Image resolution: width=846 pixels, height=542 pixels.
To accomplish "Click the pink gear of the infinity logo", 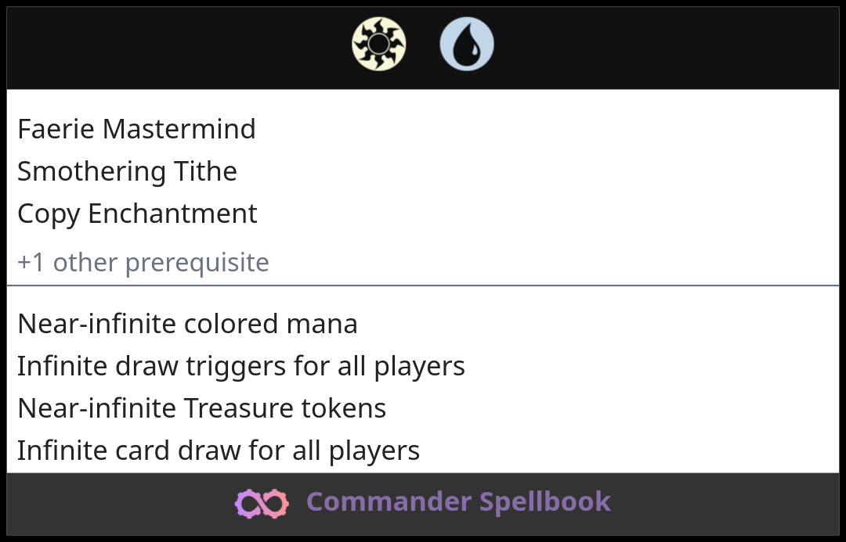I will tap(275, 503).
